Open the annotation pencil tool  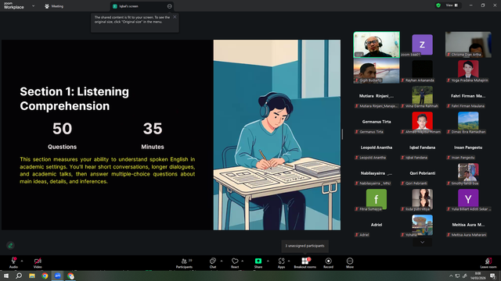pos(10,245)
